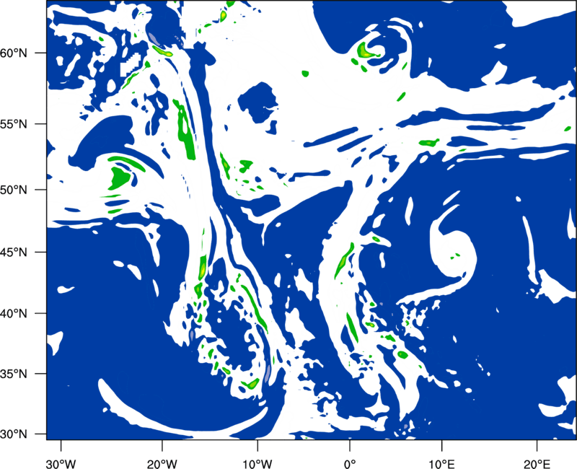The width and height of the screenshot is (577, 469).
Task: Click the 40°N latitude label
Action: (14, 314)
